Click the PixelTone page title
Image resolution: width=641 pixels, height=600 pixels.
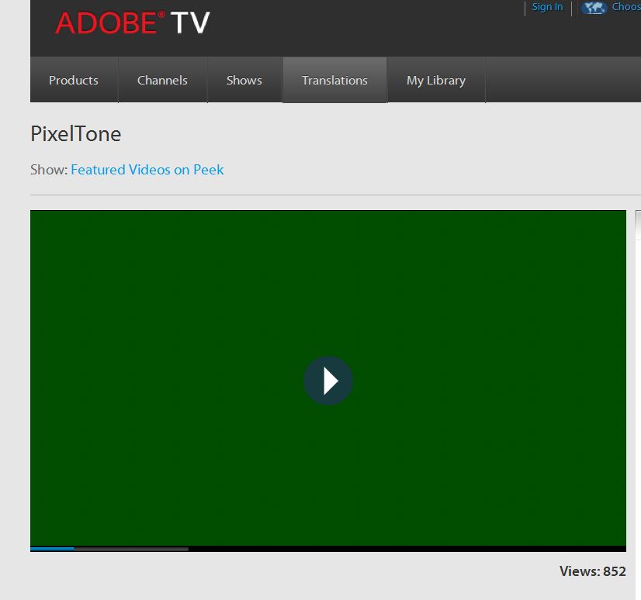[x=75, y=134]
